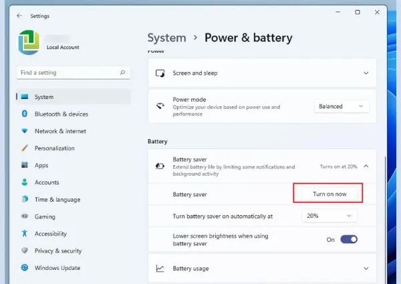This screenshot has width=401, height=284.
Task: Click the Privacy shield icon
Action: point(25,251)
